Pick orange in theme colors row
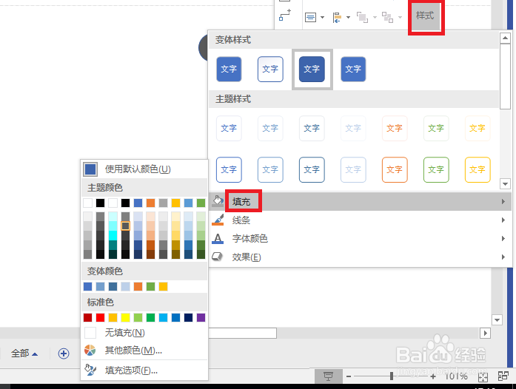 (151, 203)
